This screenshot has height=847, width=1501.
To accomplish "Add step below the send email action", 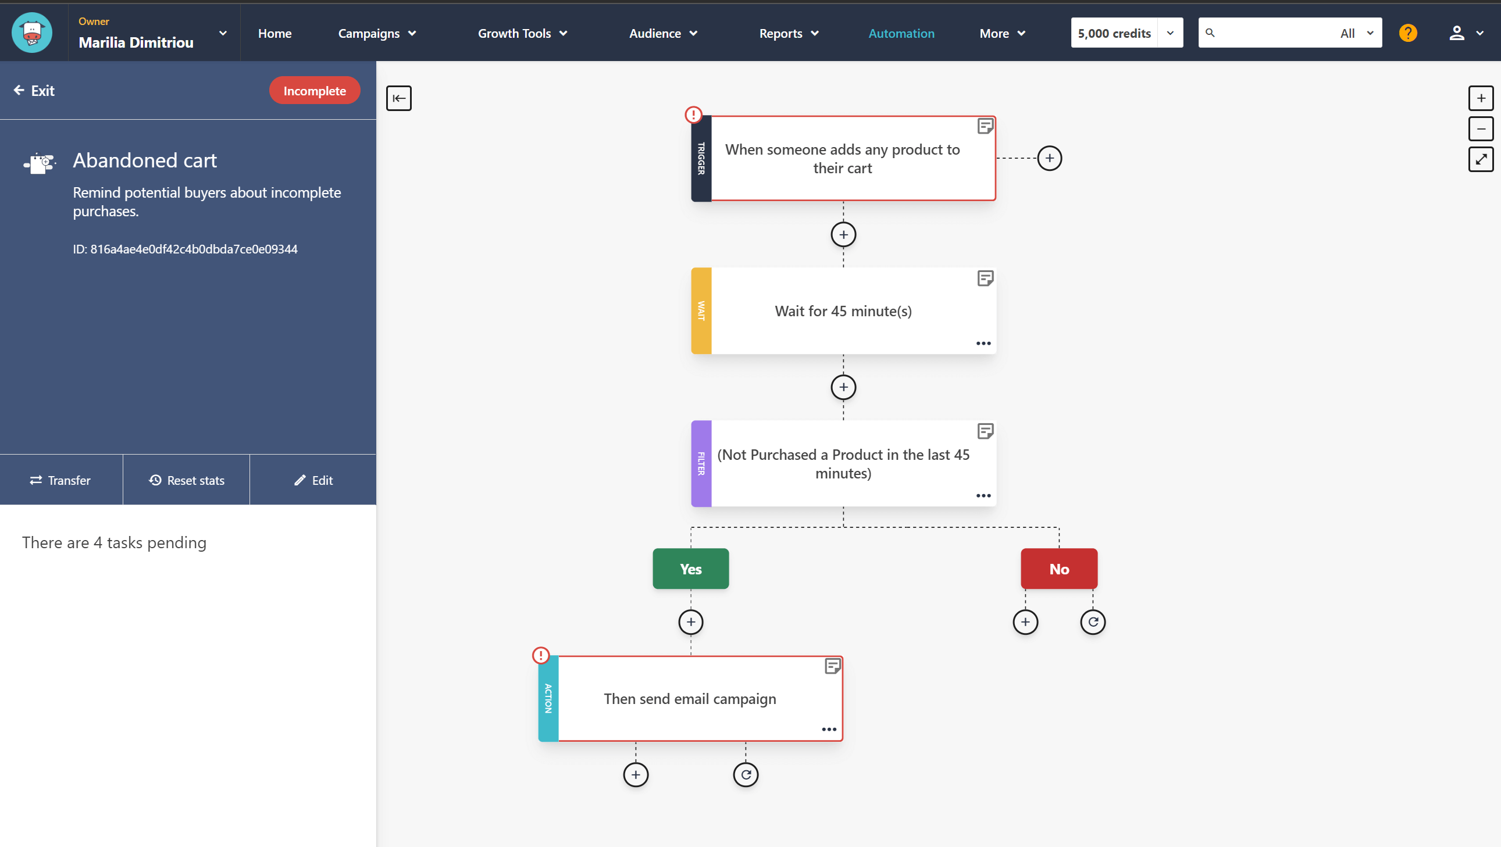I will (636, 775).
